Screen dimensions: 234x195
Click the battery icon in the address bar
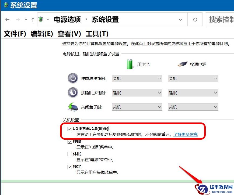(x=40, y=19)
